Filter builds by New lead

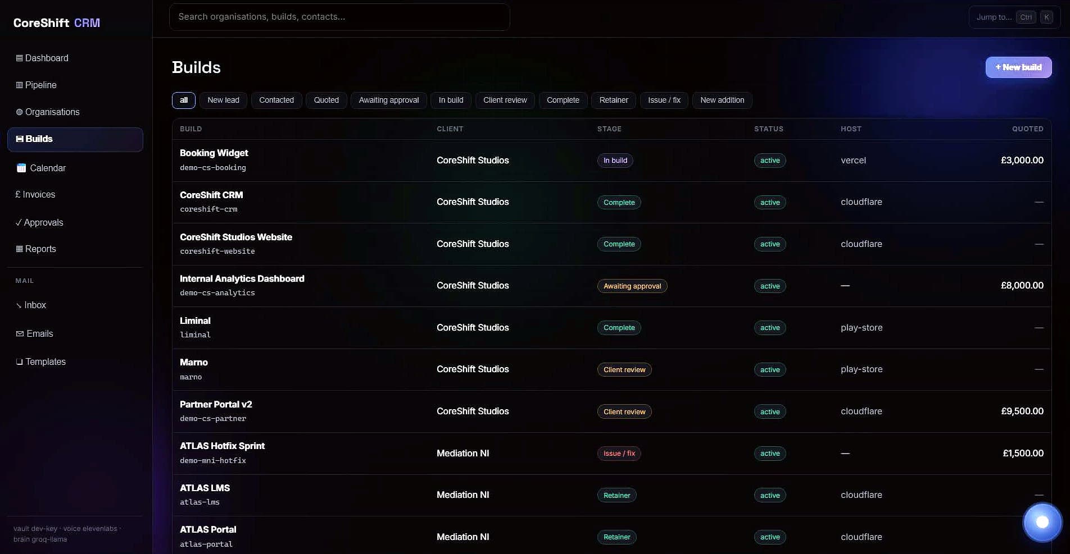pos(223,100)
